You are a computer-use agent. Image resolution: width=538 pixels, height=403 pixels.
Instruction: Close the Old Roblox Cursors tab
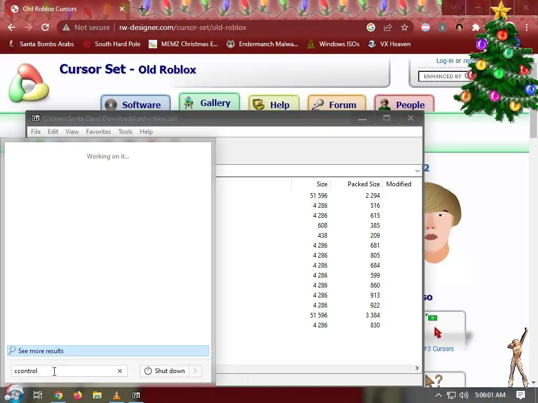[122, 9]
